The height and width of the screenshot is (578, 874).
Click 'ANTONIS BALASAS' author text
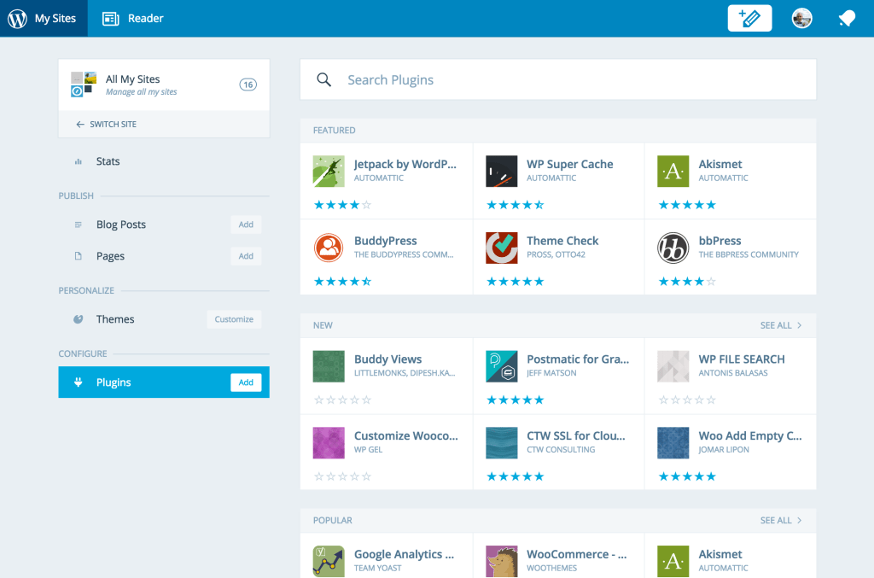(733, 373)
